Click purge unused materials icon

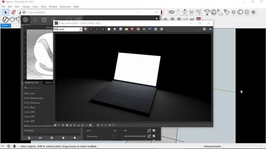click(x=75, y=138)
